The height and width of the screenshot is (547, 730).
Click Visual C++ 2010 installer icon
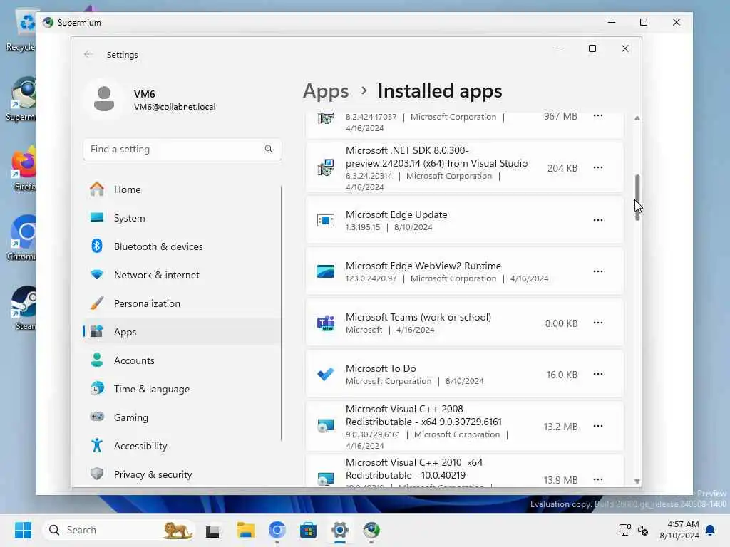coord(326,479)
